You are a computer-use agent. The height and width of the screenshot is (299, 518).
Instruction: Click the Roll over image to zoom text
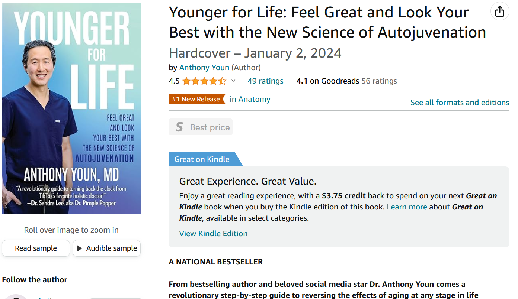[x=71, y=230]
